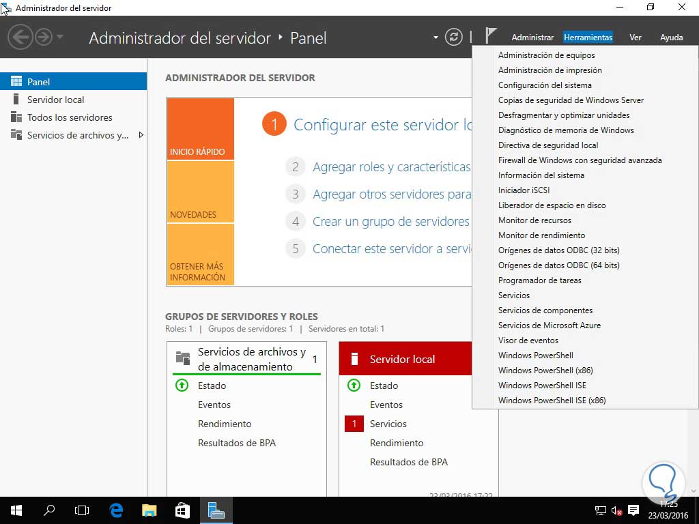Image resolution: width=699 pixels, height=524 pixels.
Task: Open Servicios de archivos y de almacenamiento tile header
Action: click(x=246, y=359)
